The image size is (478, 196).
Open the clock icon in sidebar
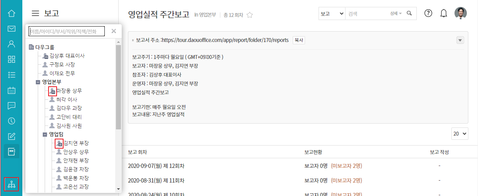pyautogui.click(x=12, y=121)
